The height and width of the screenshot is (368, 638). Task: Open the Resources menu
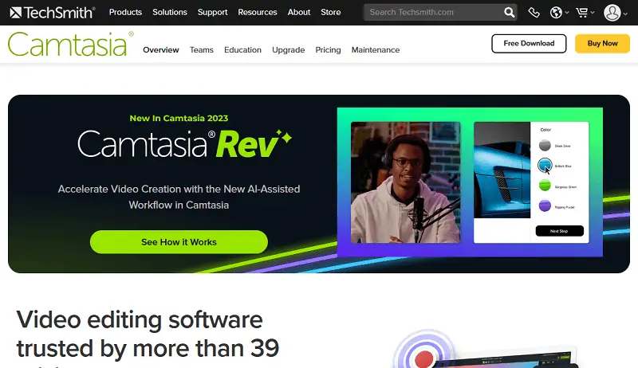[257, 12]
